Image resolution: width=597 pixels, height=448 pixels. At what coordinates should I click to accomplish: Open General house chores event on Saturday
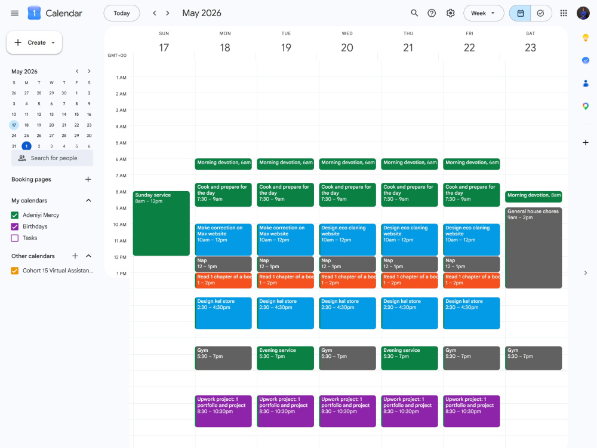pyautogui.click(x=533, y=248)
